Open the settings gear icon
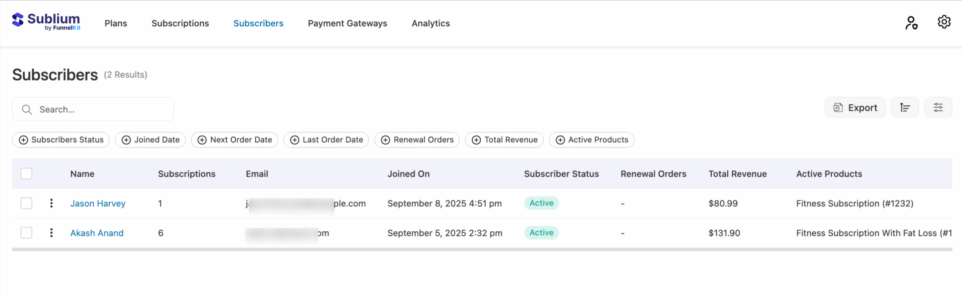Viewport: 962px width, 297px height. [944, 22]
